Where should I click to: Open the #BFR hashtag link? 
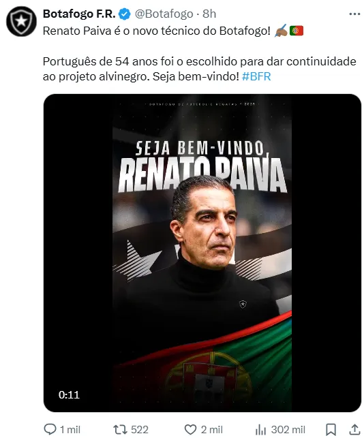pyautogui.click(x=256, y=76)
